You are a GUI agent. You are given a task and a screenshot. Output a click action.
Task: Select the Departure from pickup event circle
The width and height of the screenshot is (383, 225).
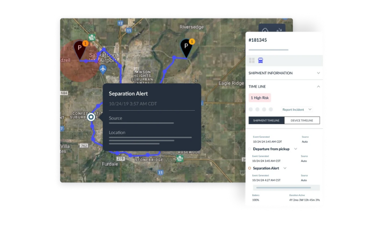tap(250, 149)
